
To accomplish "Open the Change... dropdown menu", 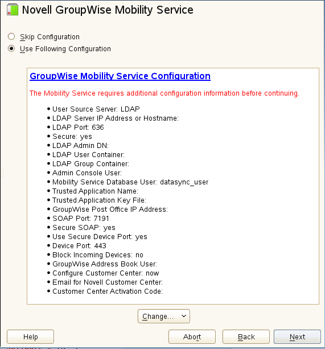I will (164, 316).
